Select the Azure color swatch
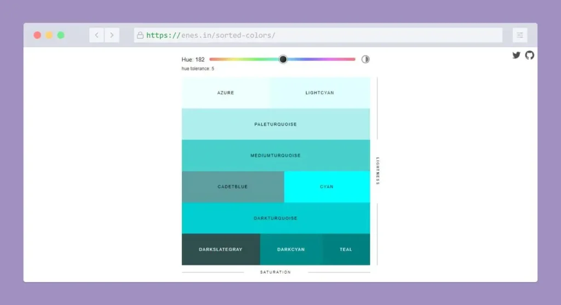561x305 pixels. click(225, 93)
